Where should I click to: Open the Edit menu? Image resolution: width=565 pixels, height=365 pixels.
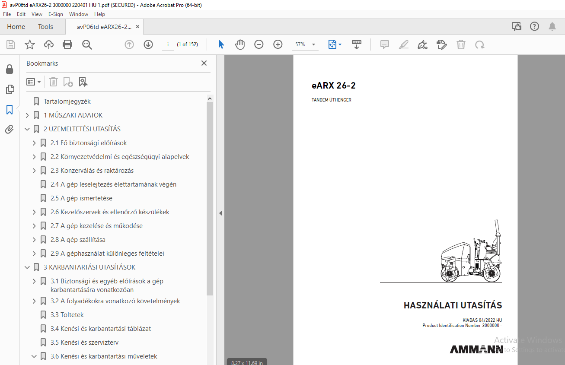[21, 14]
